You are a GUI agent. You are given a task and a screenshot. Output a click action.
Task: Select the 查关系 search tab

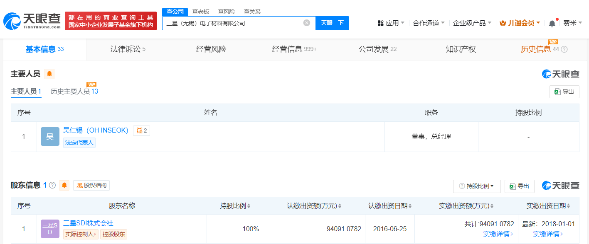click(x=252, y=12)
